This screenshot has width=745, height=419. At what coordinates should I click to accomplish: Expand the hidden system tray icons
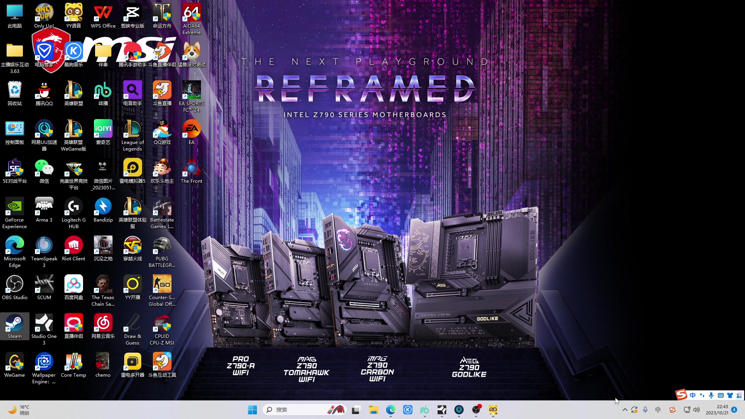click(625, 410)
